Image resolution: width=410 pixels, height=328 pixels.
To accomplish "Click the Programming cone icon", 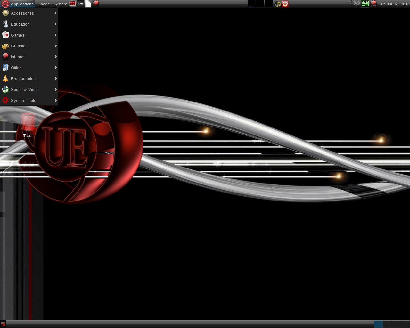I will (x=5, y=78).
